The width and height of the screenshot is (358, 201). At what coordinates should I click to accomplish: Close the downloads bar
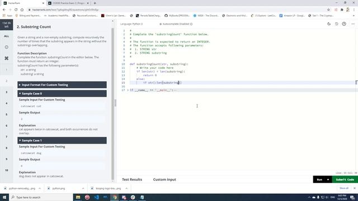[354, 188]
